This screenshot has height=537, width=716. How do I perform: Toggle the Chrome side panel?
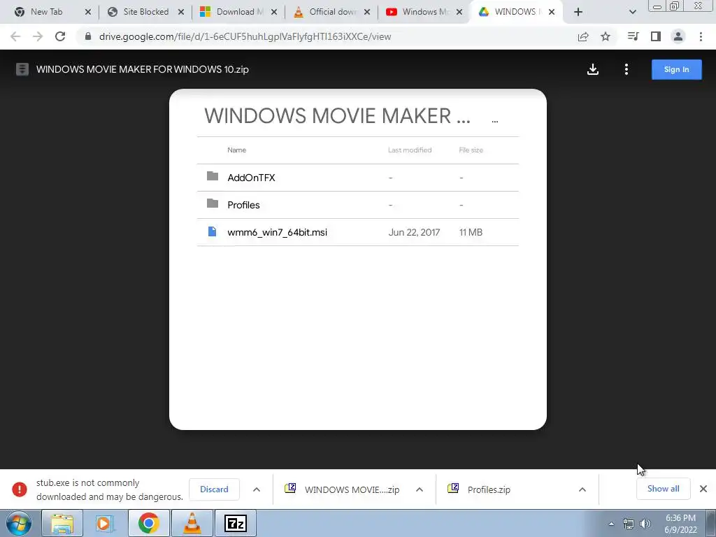click(656, 36)
